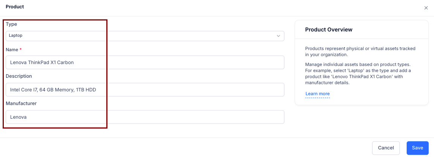Open the Learn more link
This screenshot has width=434, height=157.
pyautogui.click(x=317, y=94)
